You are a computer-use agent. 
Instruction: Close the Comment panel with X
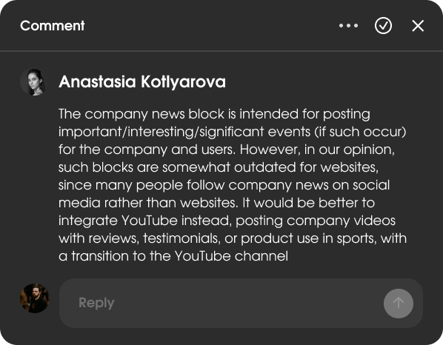(418, 26)
